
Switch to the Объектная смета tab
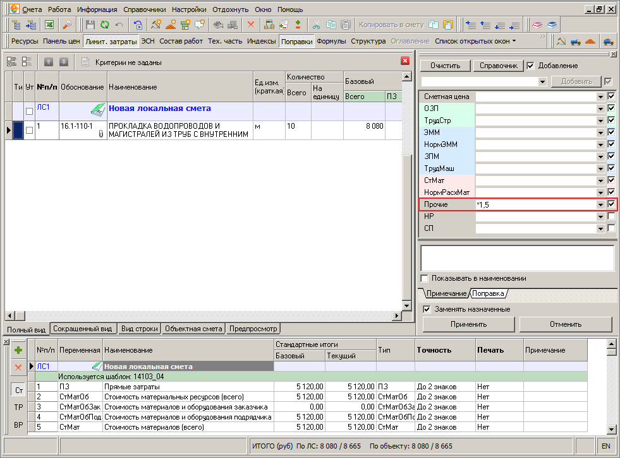193,329
